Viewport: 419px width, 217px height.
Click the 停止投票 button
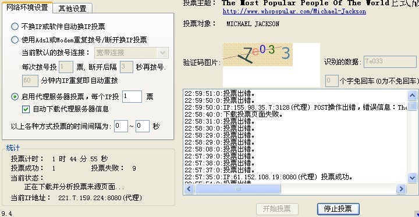338,208
